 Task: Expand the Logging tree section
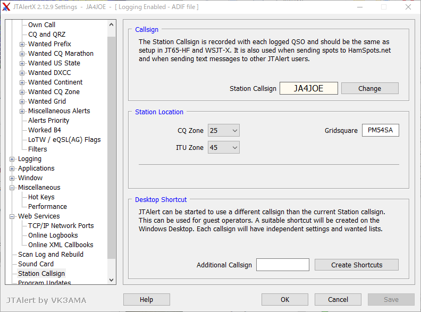point(12,159)
